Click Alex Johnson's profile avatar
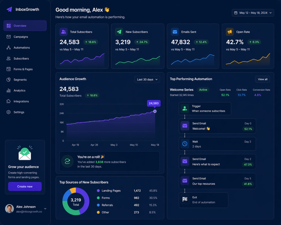 [x=9, y=209]
